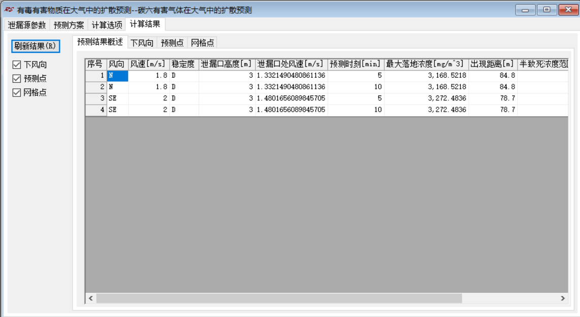Click the horizontal scrollbar thumb
This screenshot has height=317, width=580.
(x=279, y=298)
